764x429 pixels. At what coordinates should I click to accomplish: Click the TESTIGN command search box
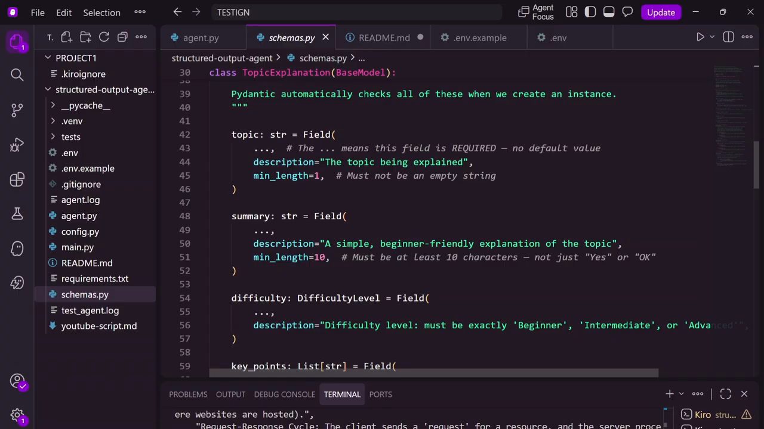356,12
